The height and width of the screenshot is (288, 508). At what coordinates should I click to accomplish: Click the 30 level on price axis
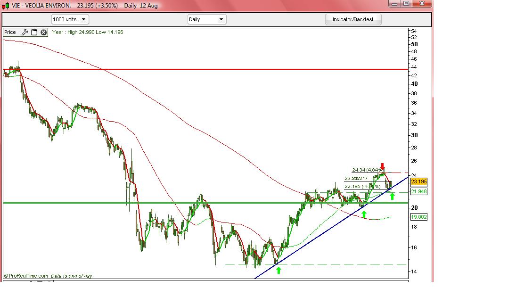(x=414, y=135)
